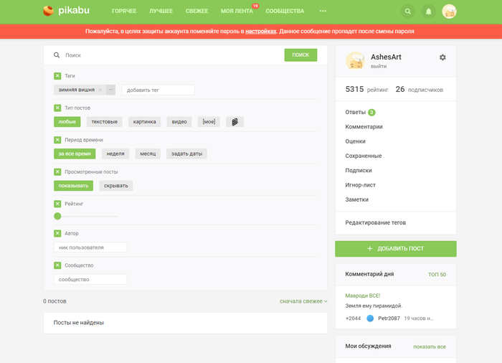Remove the 'зимняя вишня' tag

(x=100, y=90)
